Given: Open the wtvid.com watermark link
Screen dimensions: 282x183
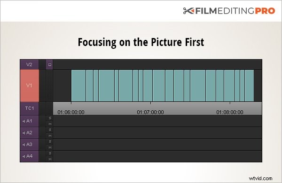Looking at the screenshot, I should pyautogui.click(x=260, y=178).
